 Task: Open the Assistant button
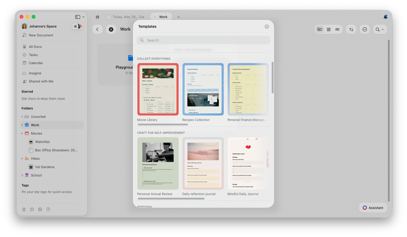(x=373, y=208)
